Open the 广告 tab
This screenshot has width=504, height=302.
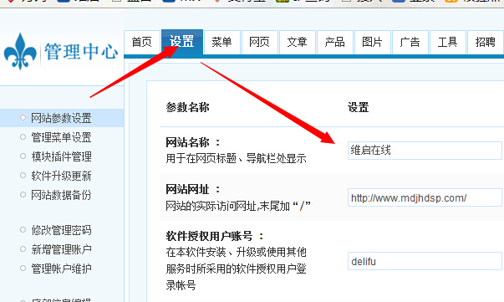410,42
